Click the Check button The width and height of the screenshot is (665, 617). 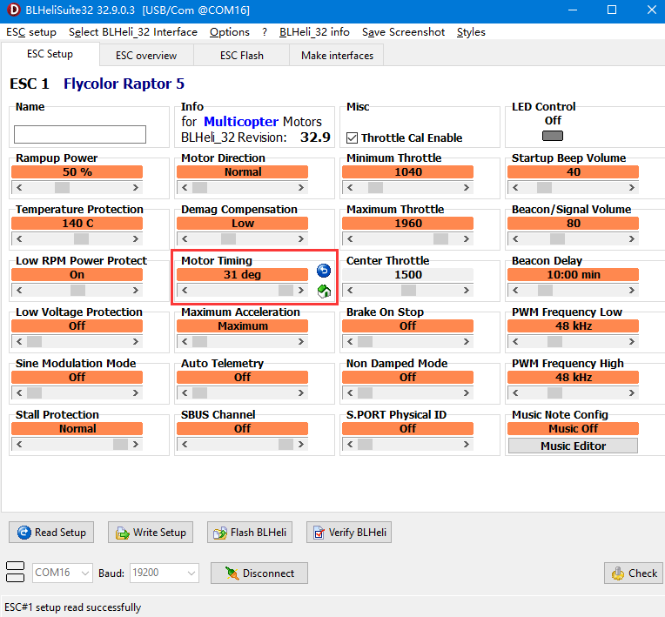pyautogui.click(x=633, y=573)
